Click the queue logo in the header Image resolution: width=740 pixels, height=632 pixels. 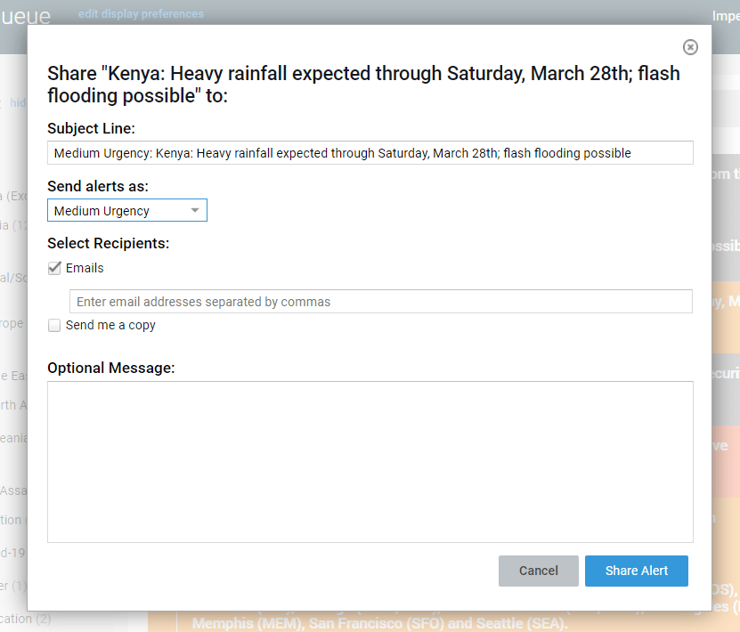(25, 15)
